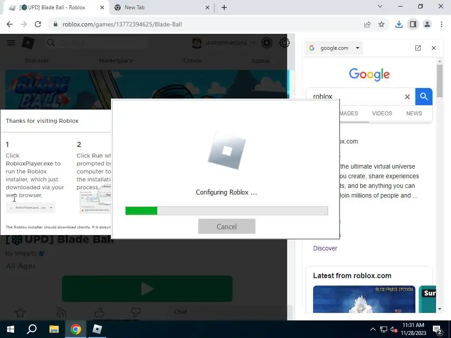This screenshot has width=451, height=338.
Task: Toggle Chrome side panel button
Action: [x=413, y=25]
